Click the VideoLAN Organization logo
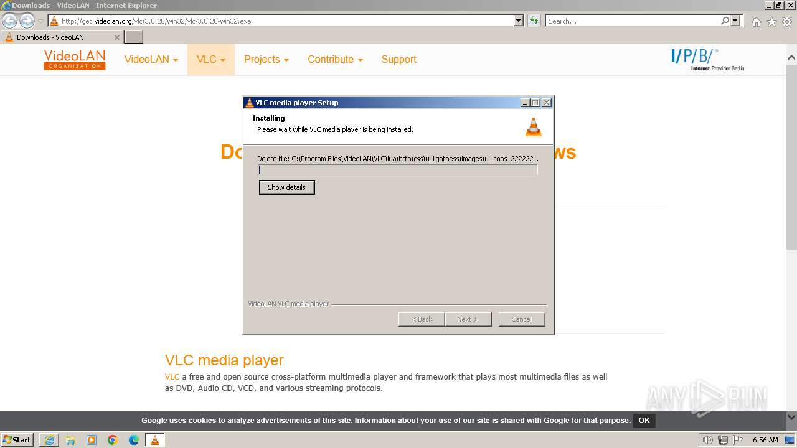The width and height of the screenshot is (797, 448). tap(75, 60)
